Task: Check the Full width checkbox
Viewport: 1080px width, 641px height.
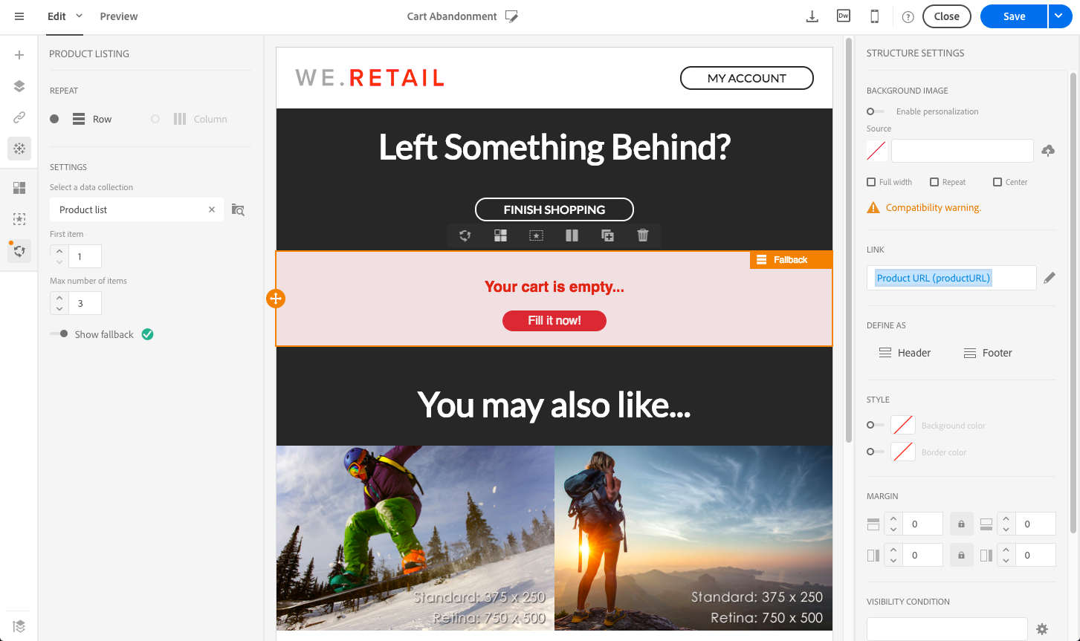Action: 871,182
